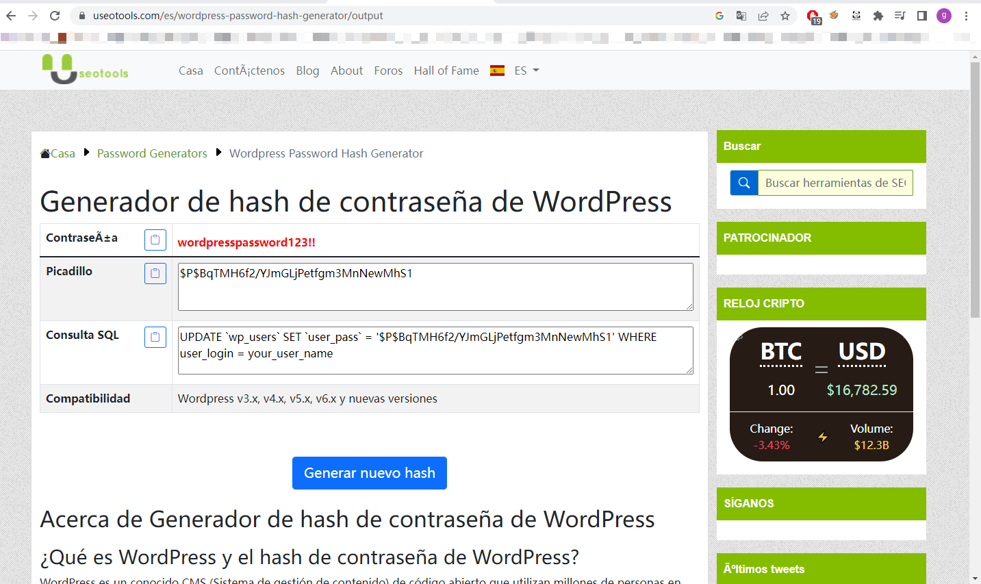This screenshot has width=981, height=584.
Task: Click the Compatibilidad row label
Action: tap(88, 398)
